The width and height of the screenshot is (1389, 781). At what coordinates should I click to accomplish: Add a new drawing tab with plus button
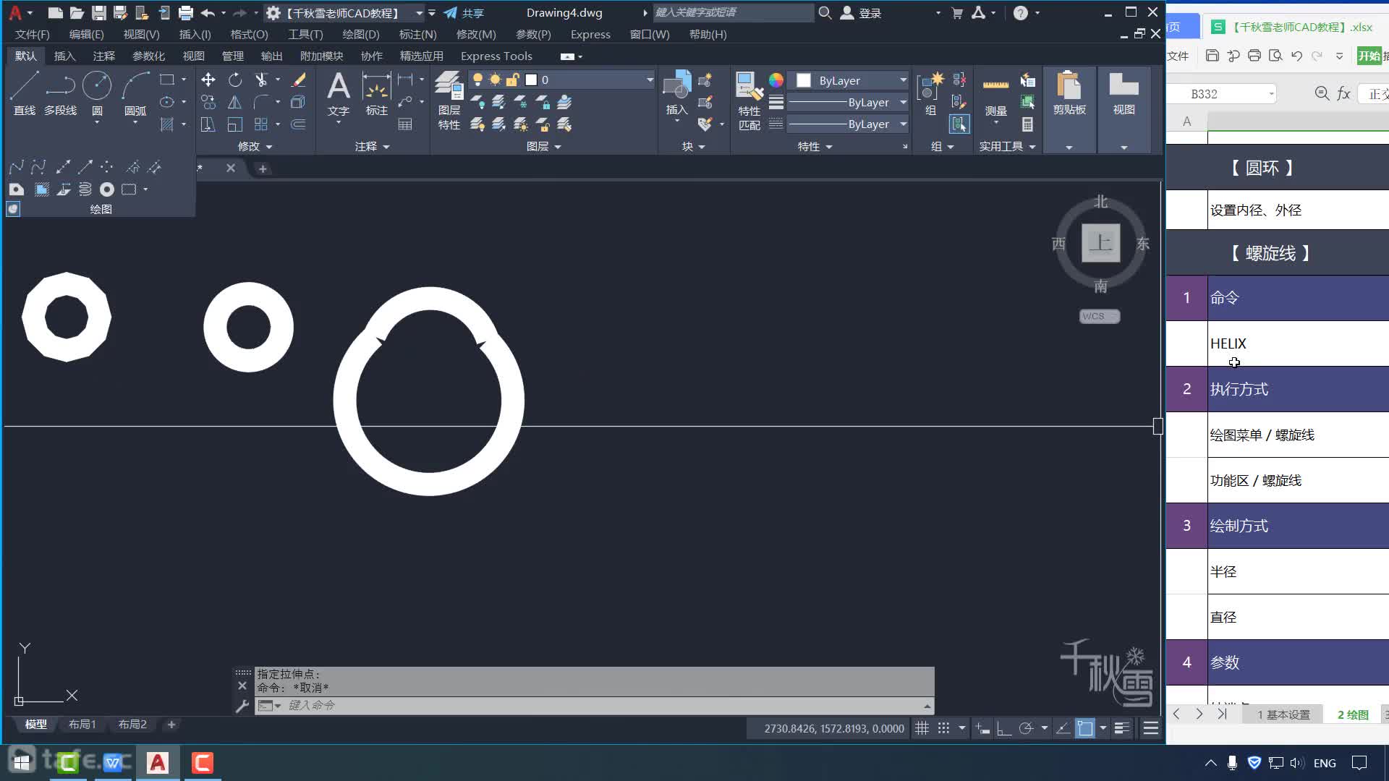click(x=263, y=168)
